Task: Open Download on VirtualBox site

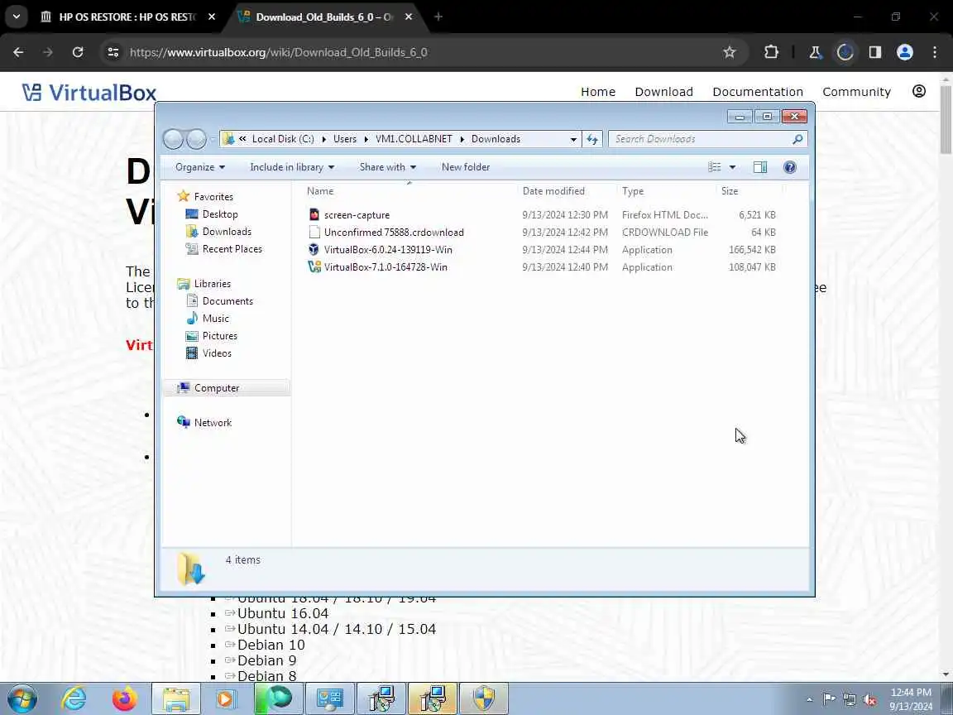Action: pos(663,92)
